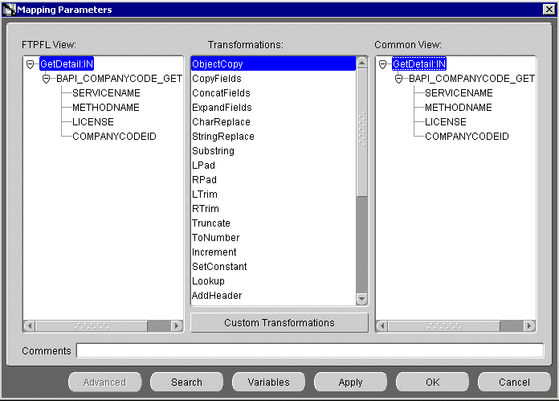Apply the mapping
The width and height of the screenshot is (559, 401).
pyautogui.click(x=351, y=383)
